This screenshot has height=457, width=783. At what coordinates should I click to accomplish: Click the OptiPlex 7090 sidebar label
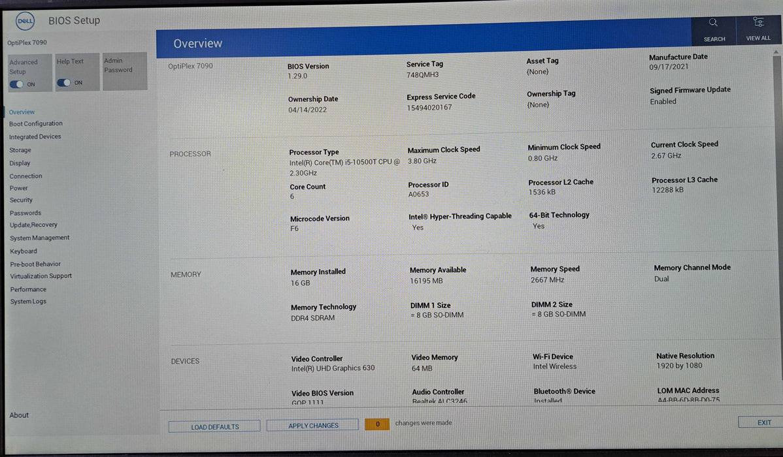[x=27, y=43]
